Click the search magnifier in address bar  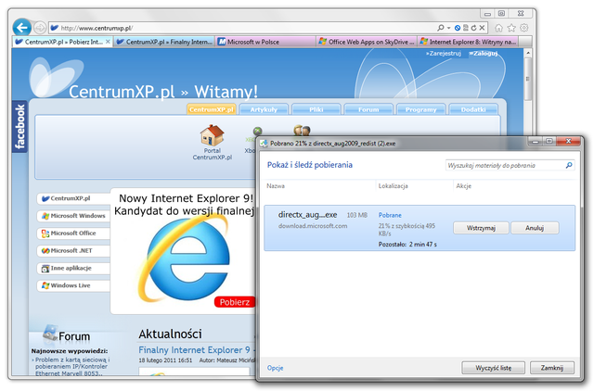tap(441, 28)
